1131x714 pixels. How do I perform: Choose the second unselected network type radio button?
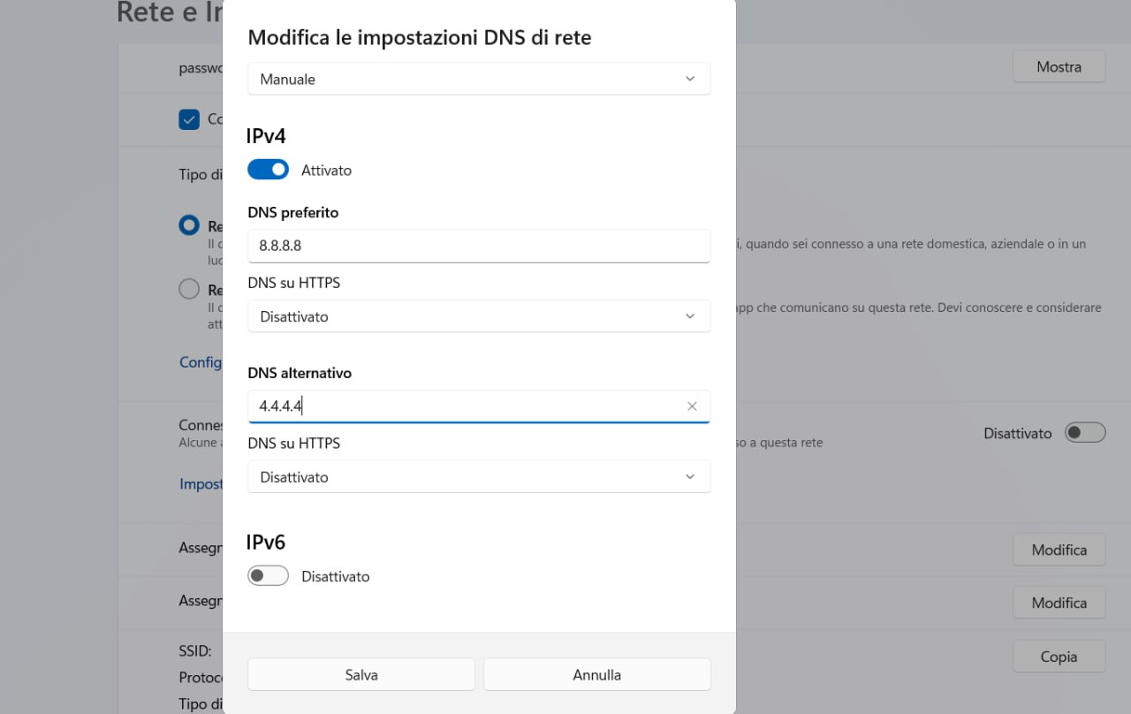[189, 289]
